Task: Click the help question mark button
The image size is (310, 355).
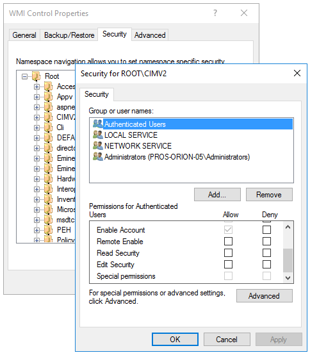Action: (x=215, y=13)
